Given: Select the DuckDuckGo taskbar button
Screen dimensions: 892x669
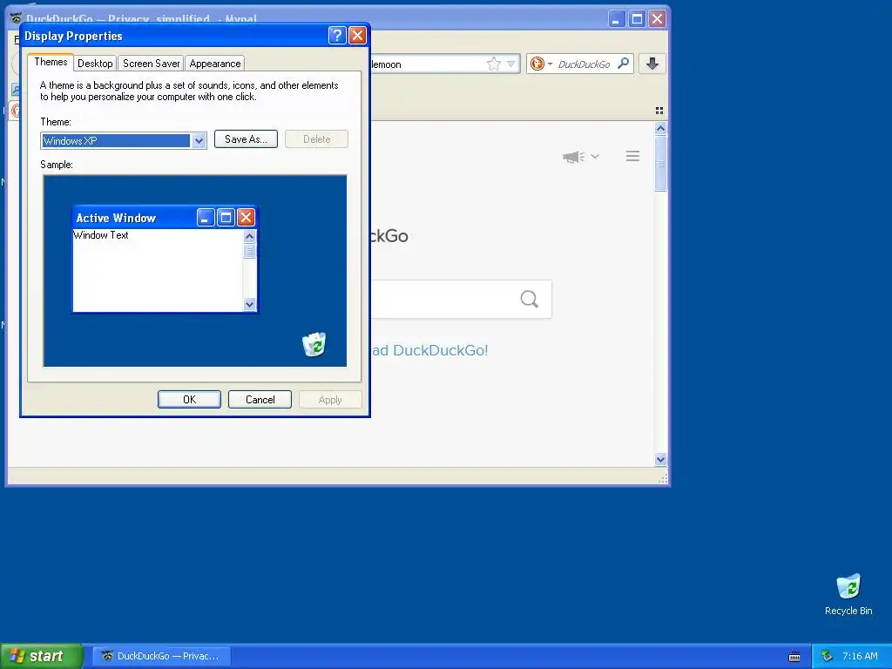Looking at the screenshot, I should [161, 656].
